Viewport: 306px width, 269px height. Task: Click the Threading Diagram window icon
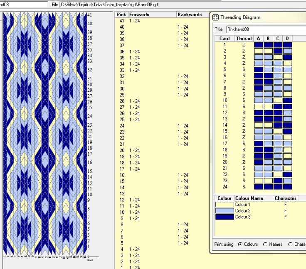coord(215,17)
